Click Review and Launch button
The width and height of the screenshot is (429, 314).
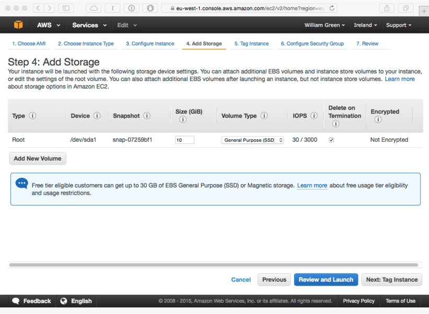click(326, 279)
